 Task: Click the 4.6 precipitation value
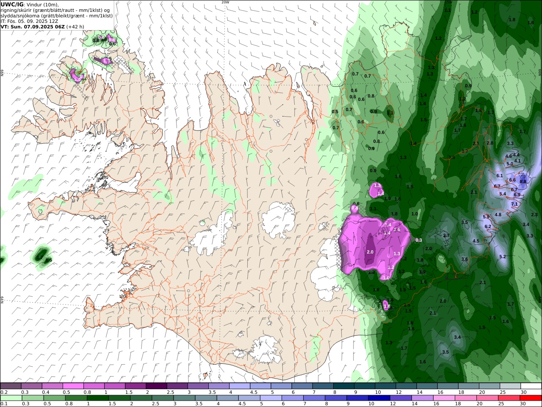point(509,156)
